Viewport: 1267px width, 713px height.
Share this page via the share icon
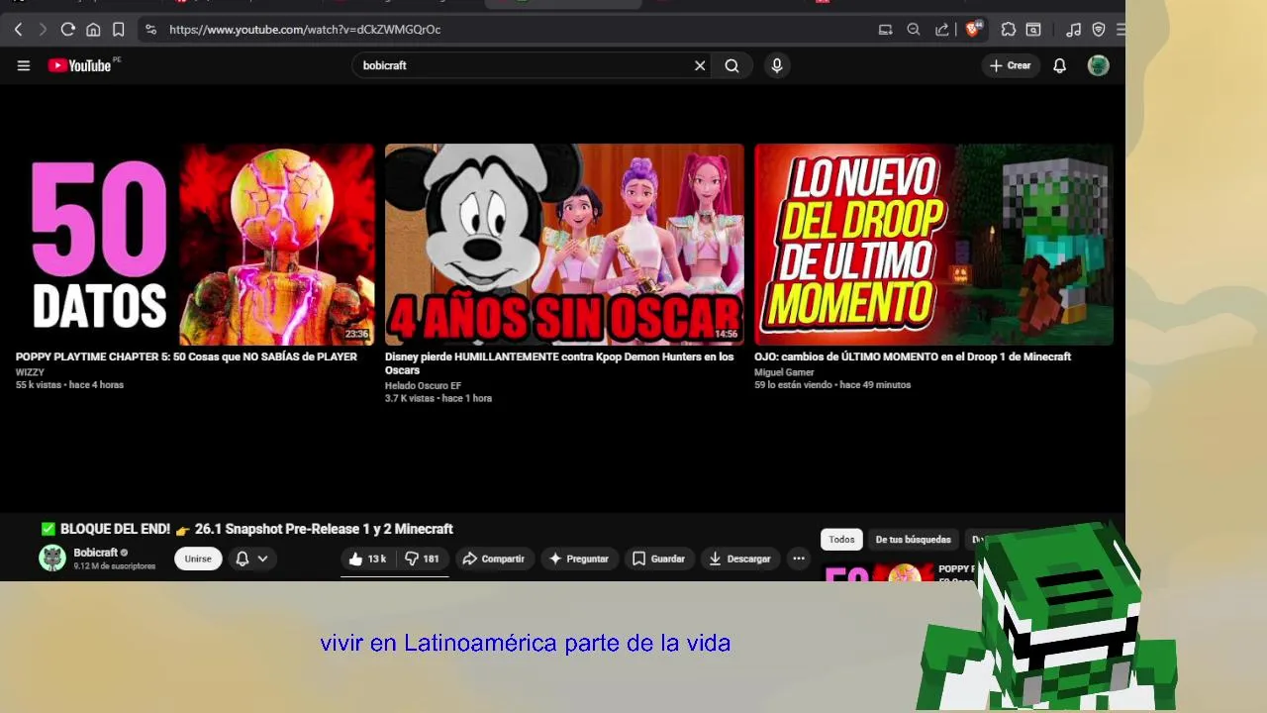click(x=942, y=30)
